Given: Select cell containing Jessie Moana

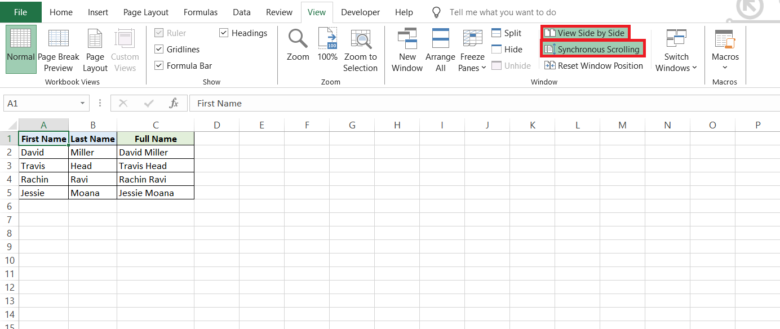Looking at the screenshot, I should pos(156,193).
